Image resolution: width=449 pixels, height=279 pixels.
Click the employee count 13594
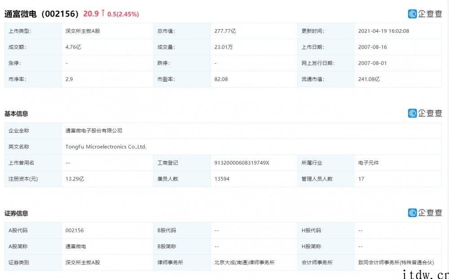coord(222,179)
